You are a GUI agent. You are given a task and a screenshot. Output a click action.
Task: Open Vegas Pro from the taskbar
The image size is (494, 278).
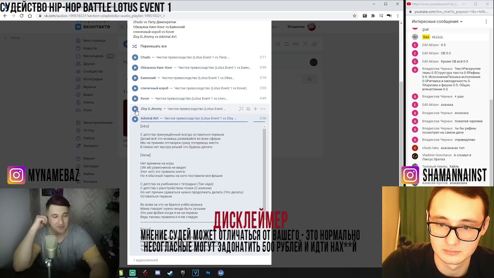pos(195,273)
